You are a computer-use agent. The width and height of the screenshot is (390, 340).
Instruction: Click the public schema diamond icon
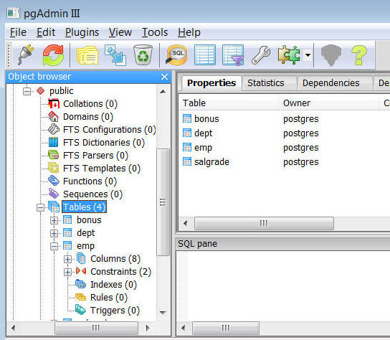(41, 90)
